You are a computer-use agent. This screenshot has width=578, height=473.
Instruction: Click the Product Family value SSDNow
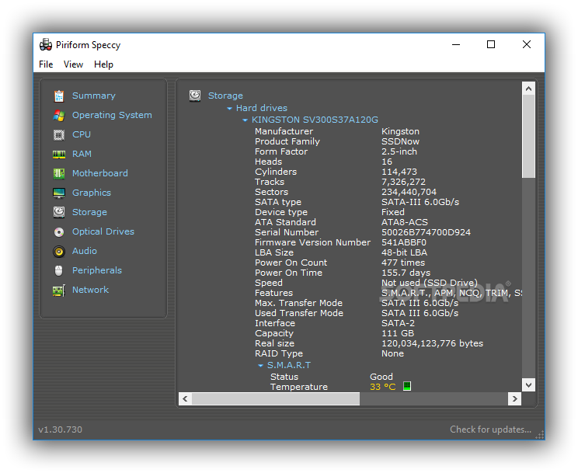pyautogui.click(x=400, y=141)
